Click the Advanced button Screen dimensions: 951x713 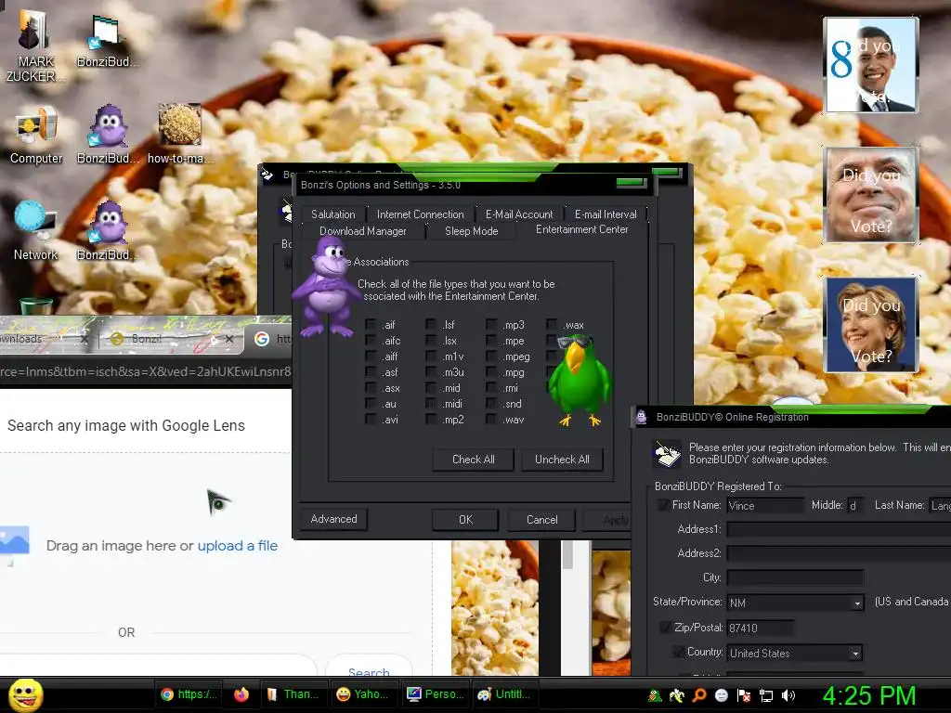tap(333, 519)
